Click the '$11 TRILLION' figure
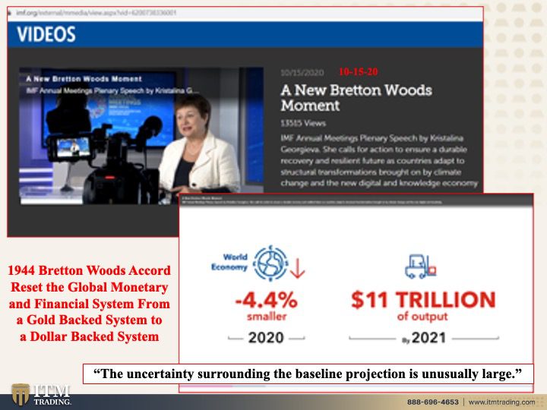547x410 pixels. click(x=423, y=300)
